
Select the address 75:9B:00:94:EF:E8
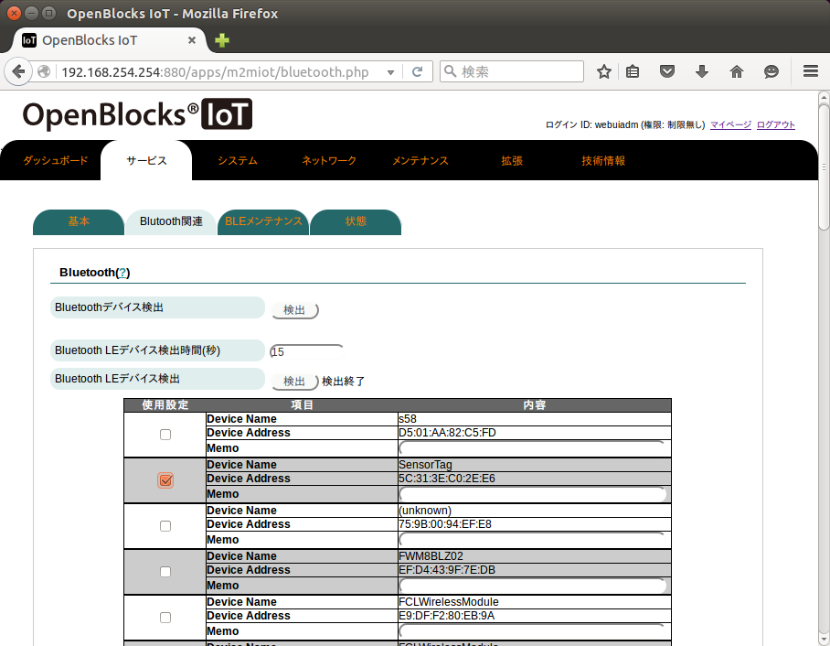click(x=444, y=524)
